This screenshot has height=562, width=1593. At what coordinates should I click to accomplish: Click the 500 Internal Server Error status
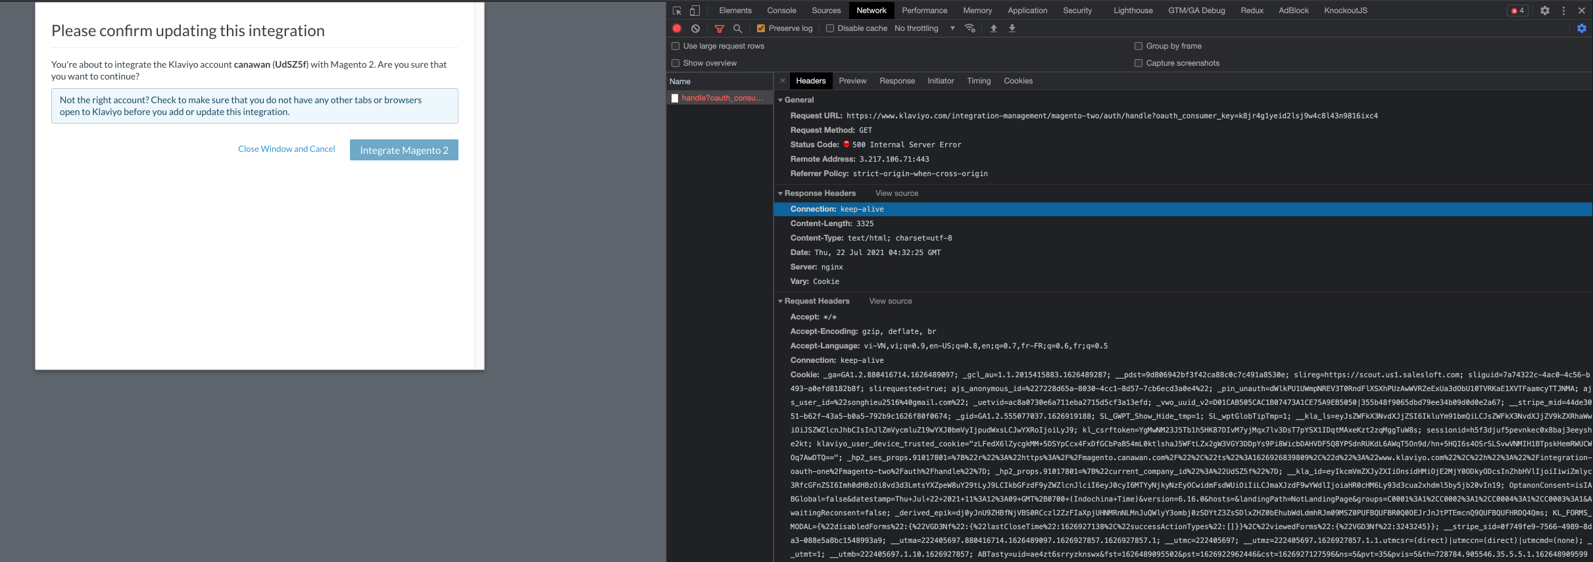point(906,145)
